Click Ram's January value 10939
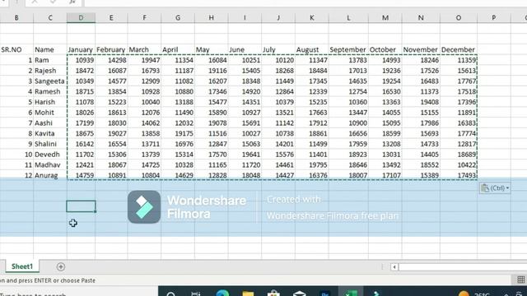Image resolution: width=527 pixels, height=296 pixels. tap(81, 60)
